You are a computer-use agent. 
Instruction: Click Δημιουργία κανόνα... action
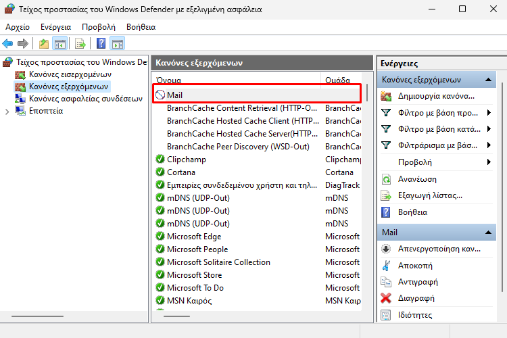tap(436, 96)
